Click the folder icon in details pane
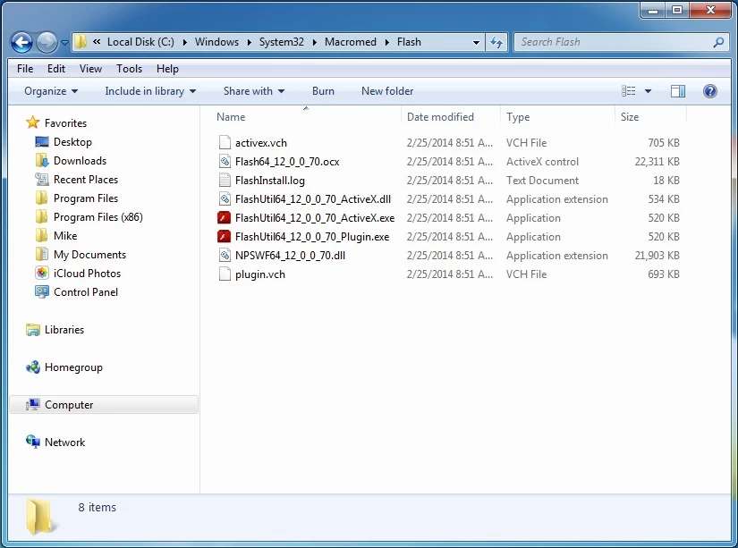 click(40, 517)
